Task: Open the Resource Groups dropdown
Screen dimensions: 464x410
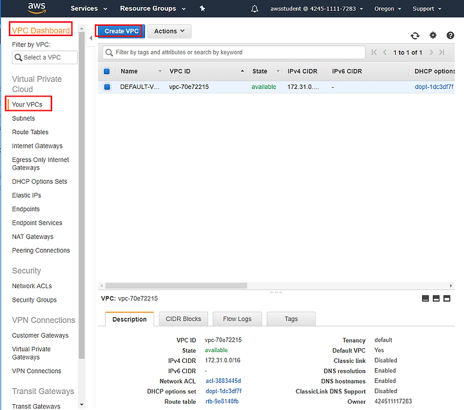Action: (x=153, y=8)
